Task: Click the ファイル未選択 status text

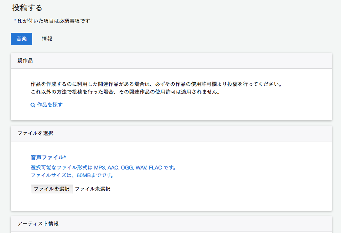Action: coord(93,189)
